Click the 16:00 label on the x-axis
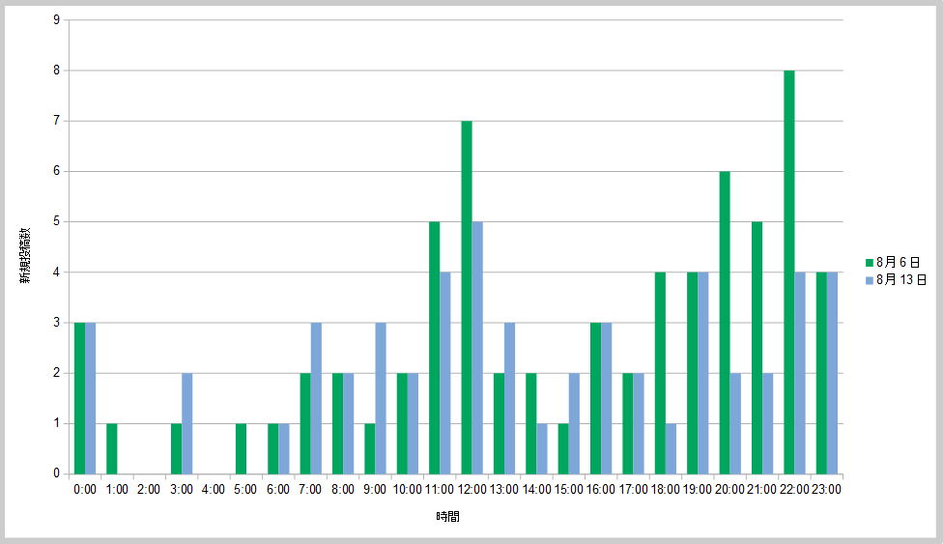This screenshot has width=943, height=544. [600, 489]
